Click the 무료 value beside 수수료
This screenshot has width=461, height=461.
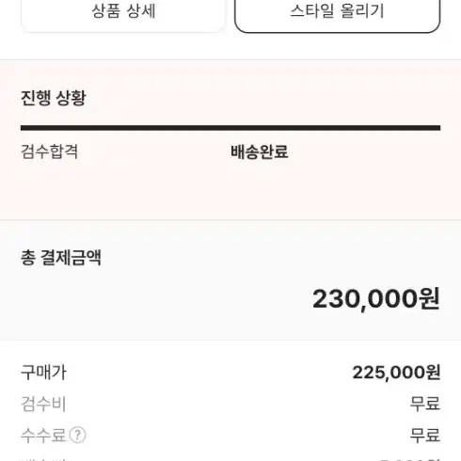425,435
